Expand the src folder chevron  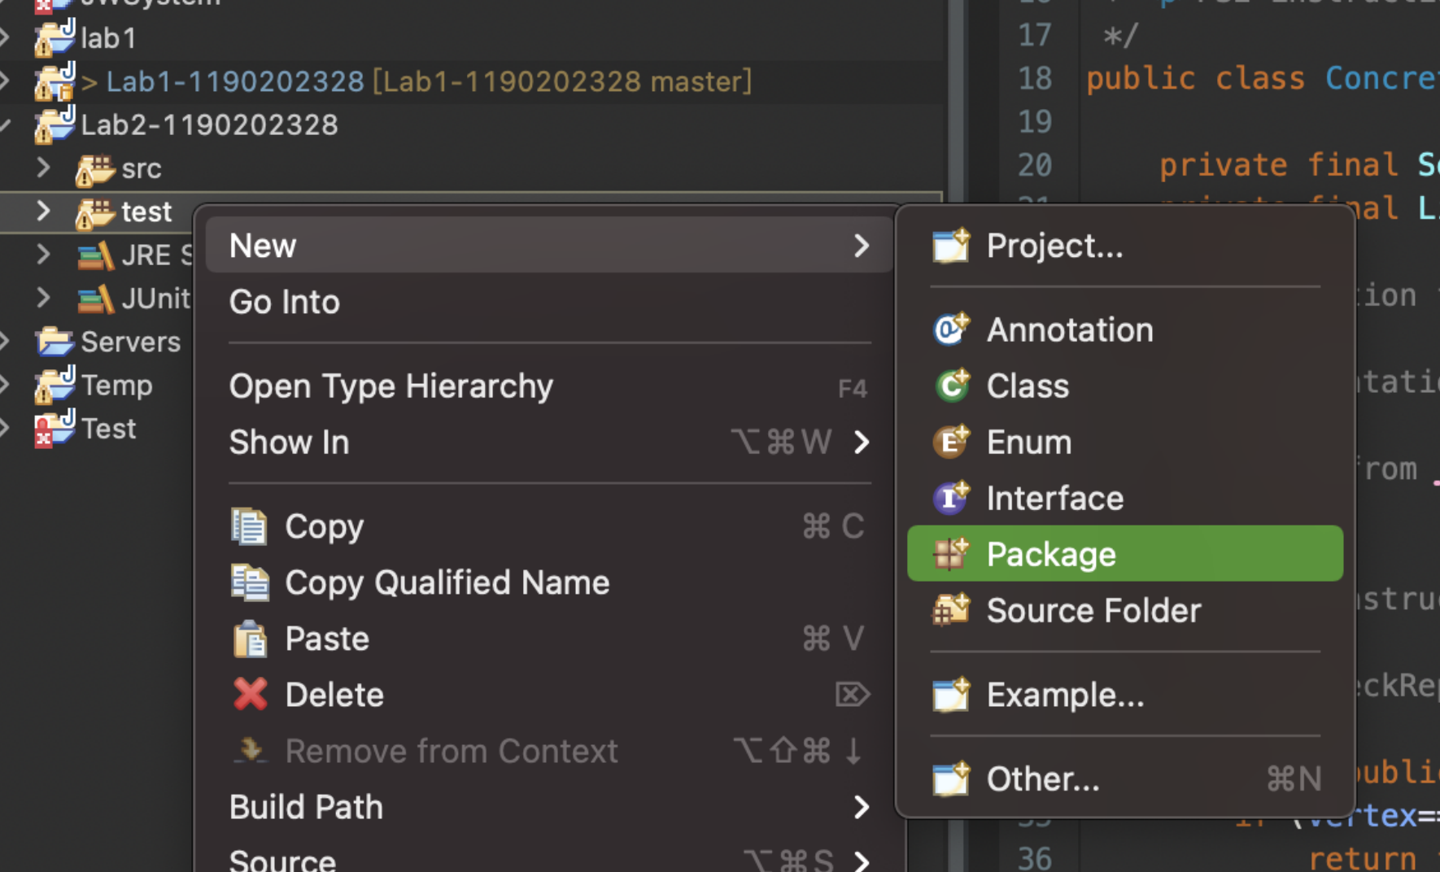pos(42,168)
